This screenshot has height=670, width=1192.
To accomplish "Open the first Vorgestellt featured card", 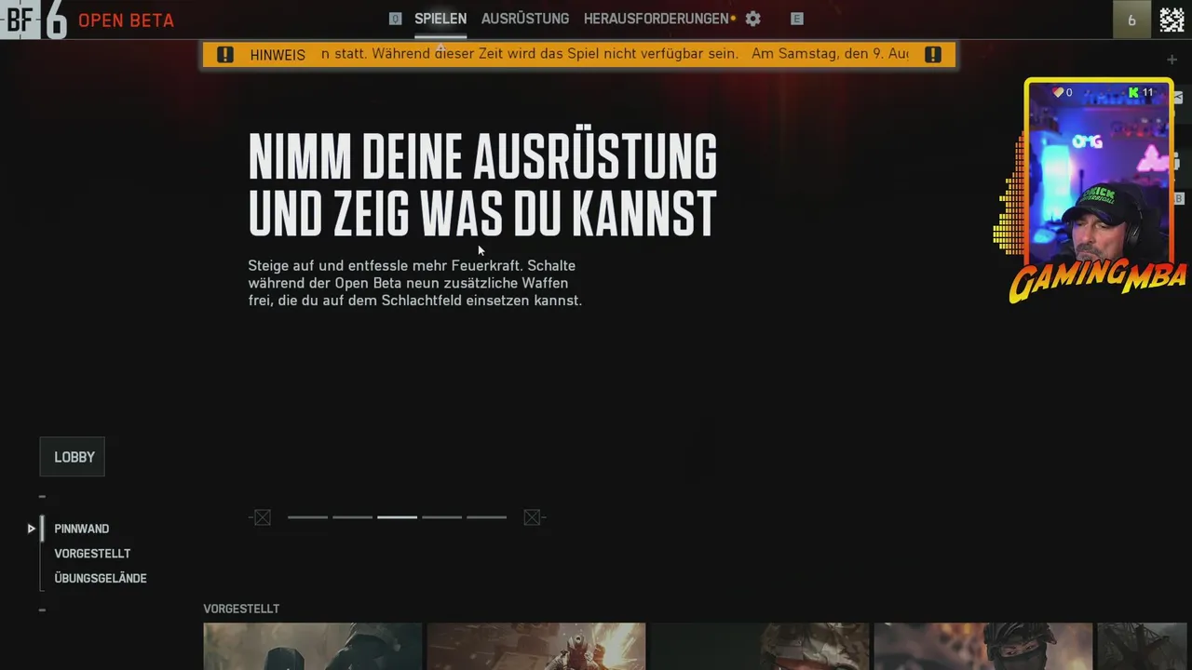I will 313,647.
